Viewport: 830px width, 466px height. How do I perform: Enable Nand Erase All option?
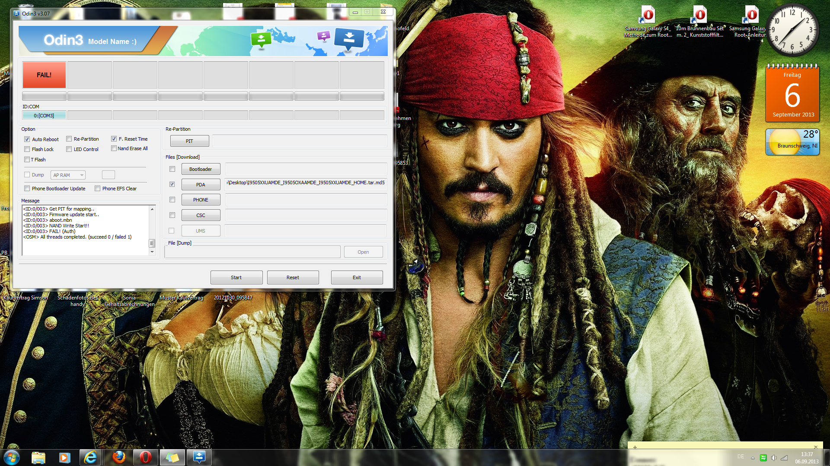pos(114,148)
